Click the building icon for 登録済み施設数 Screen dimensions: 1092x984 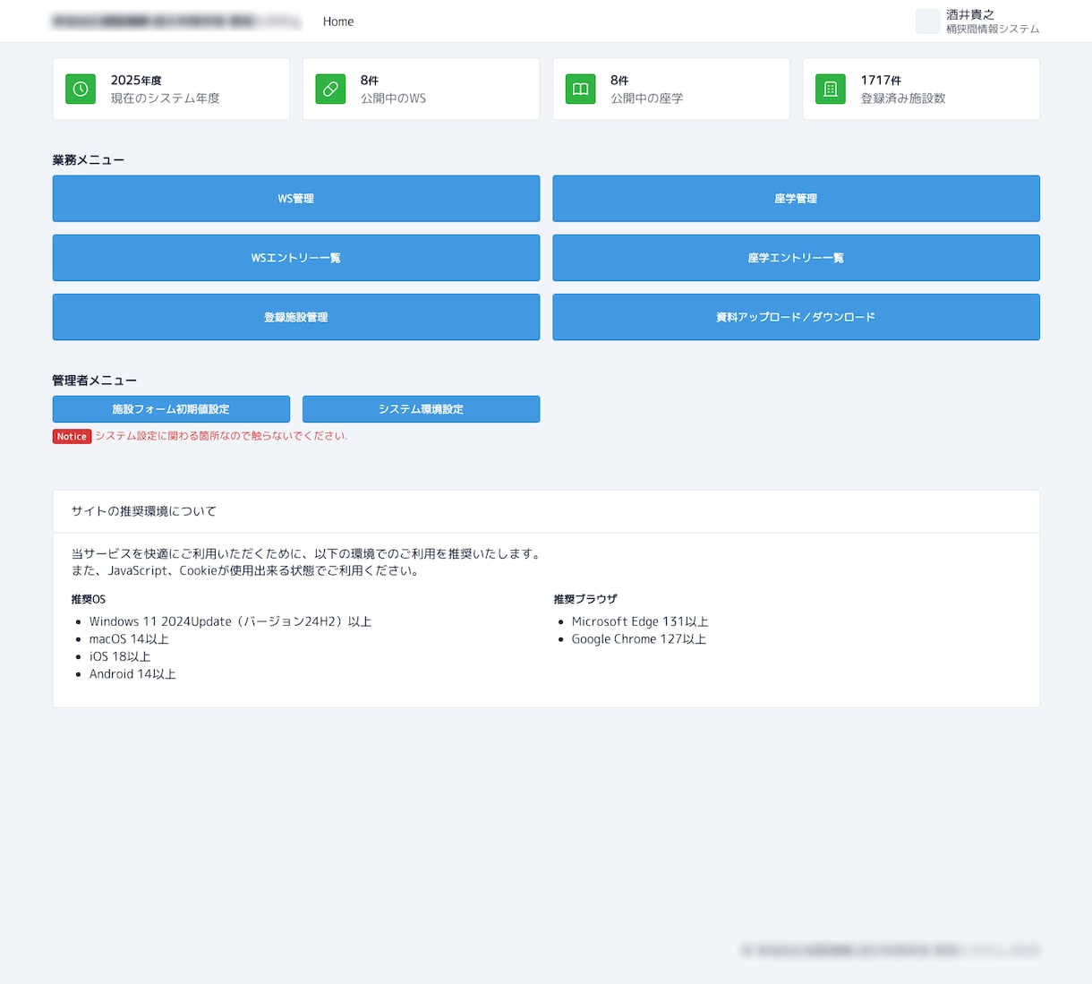pyautogui.click(x=830, y=89)
